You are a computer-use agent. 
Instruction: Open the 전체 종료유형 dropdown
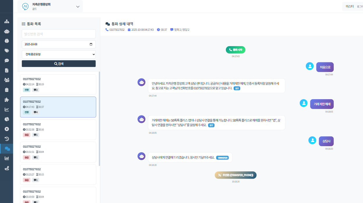pyautogui.click(x=59, y=54)
